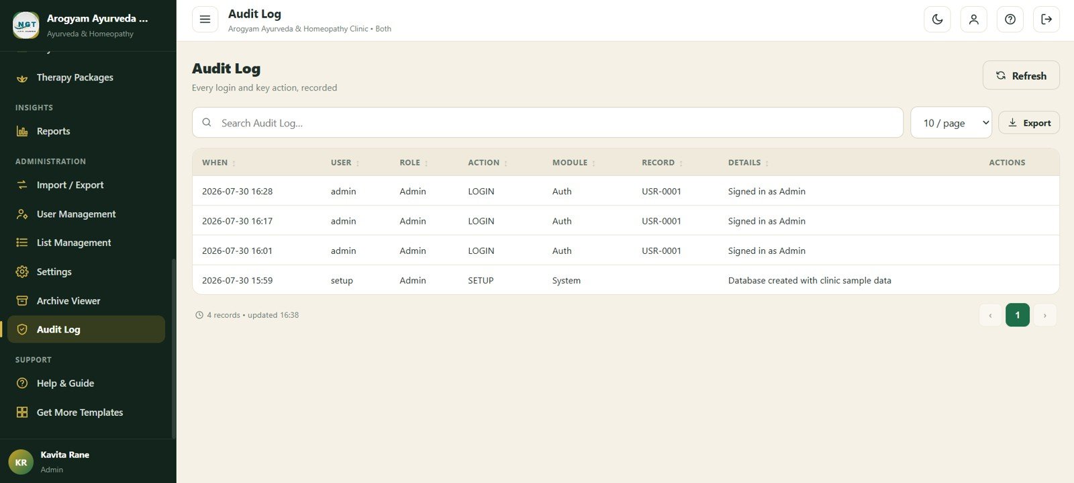Image resolution: width=1074 pixels, height=483 pixels.
Task: Click '4 records • updated 16:38' status text
Action: (x=253, y=315)
